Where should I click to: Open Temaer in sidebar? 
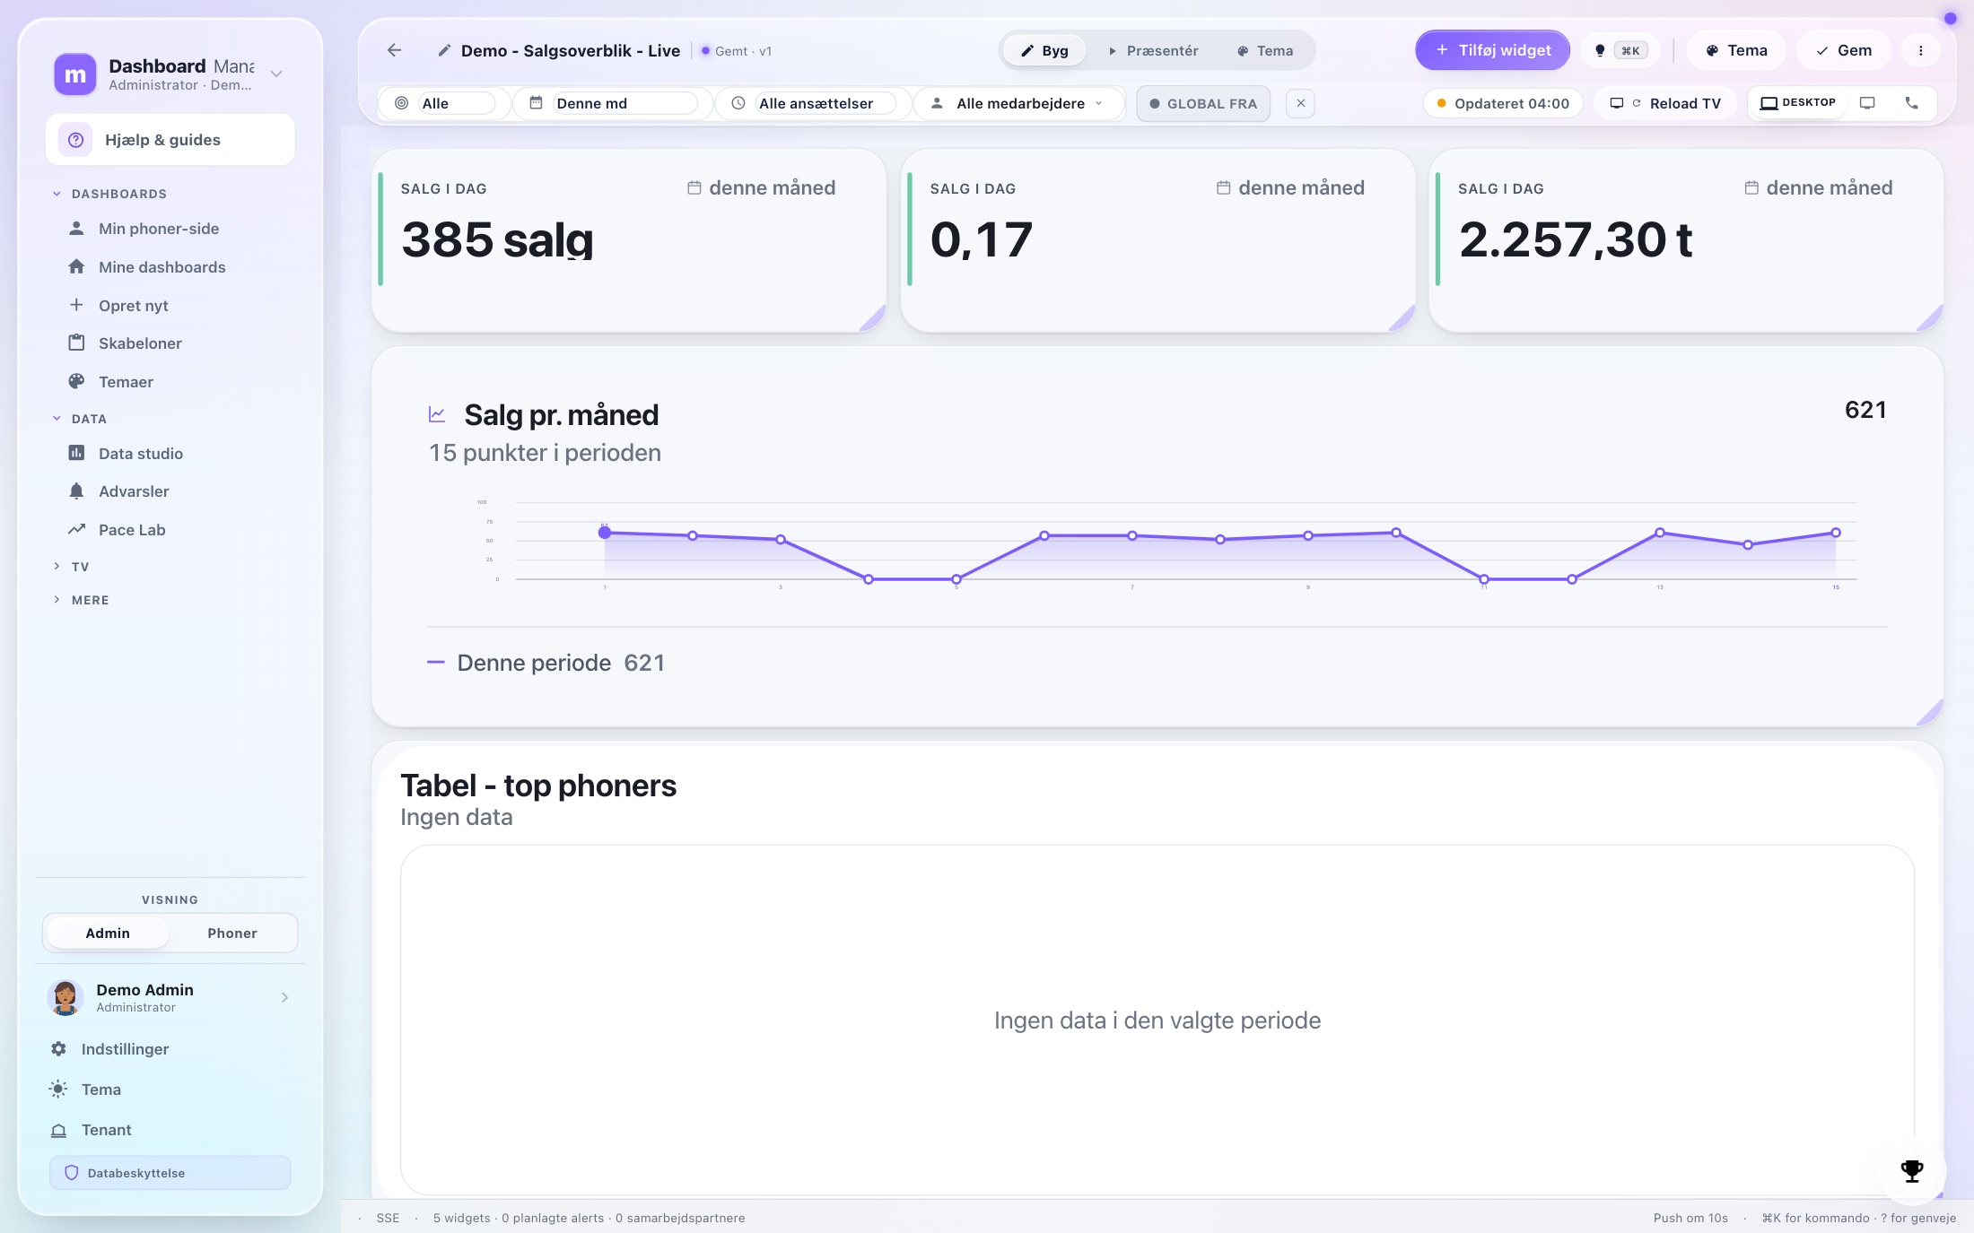(126, 382)
